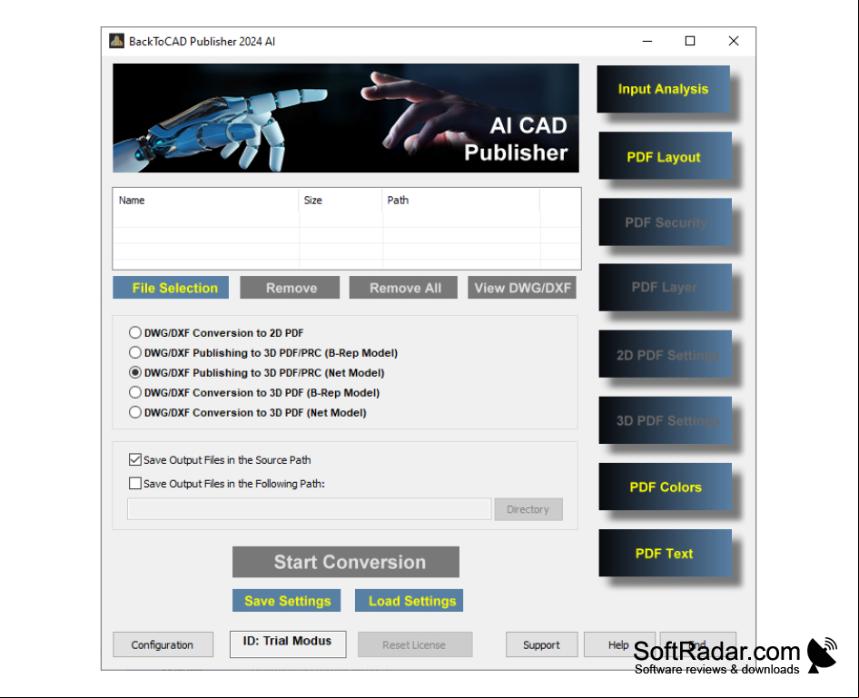The image size is (859, 698).
Task: Click the output path input field
Action: coord(309,508)
